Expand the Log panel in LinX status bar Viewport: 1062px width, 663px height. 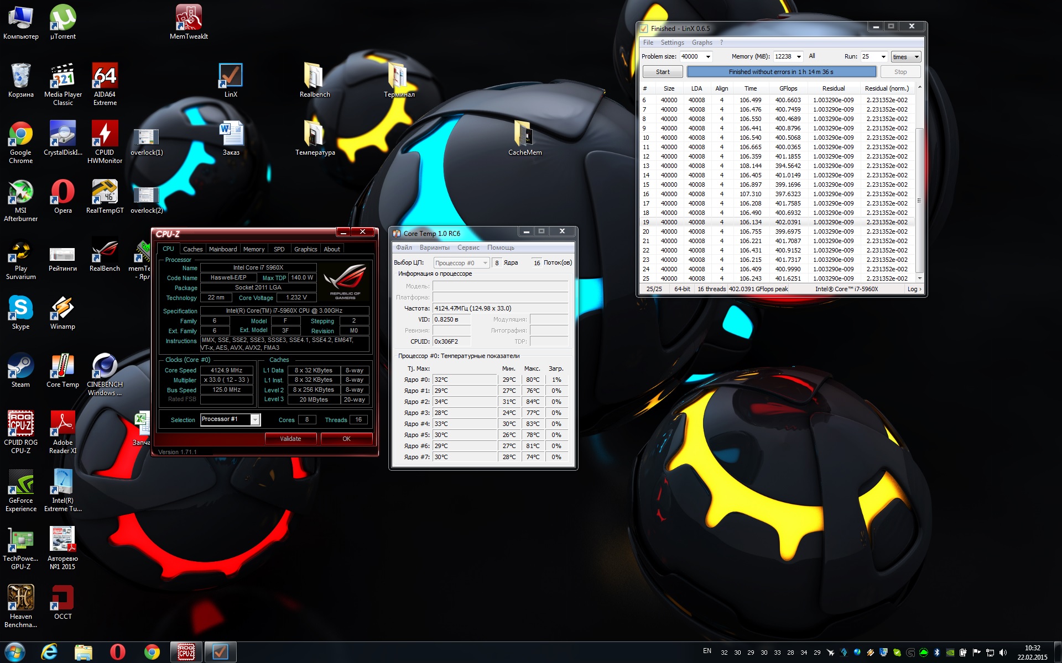(x=914, y=289)
